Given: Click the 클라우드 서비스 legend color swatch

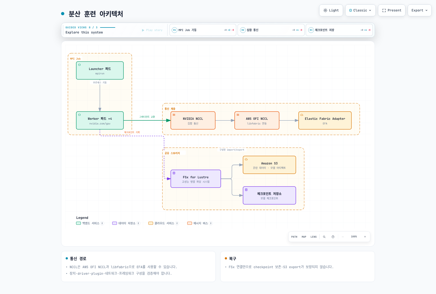Looking at the screenshot, I should coord(151,223).
